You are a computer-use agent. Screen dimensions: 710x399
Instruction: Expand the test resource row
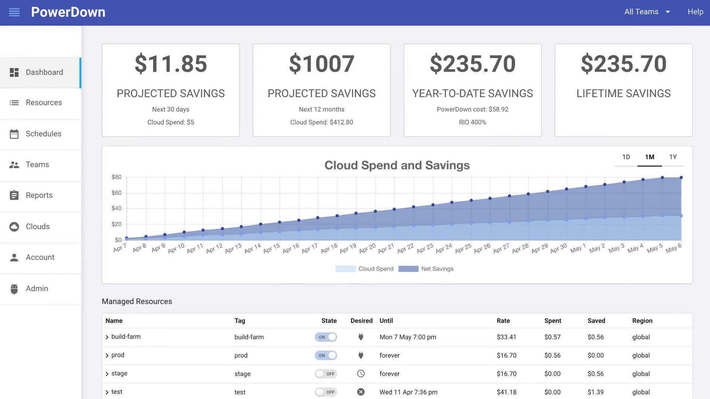(107, 392)
